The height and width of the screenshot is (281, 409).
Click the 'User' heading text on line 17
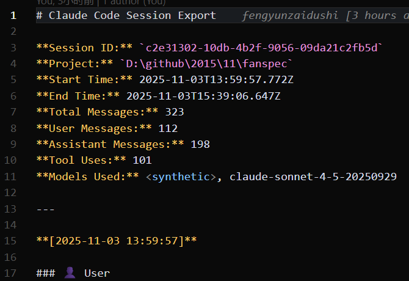97,273
